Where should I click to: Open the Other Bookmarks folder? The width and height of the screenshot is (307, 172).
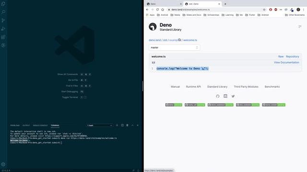click(295, 15)
